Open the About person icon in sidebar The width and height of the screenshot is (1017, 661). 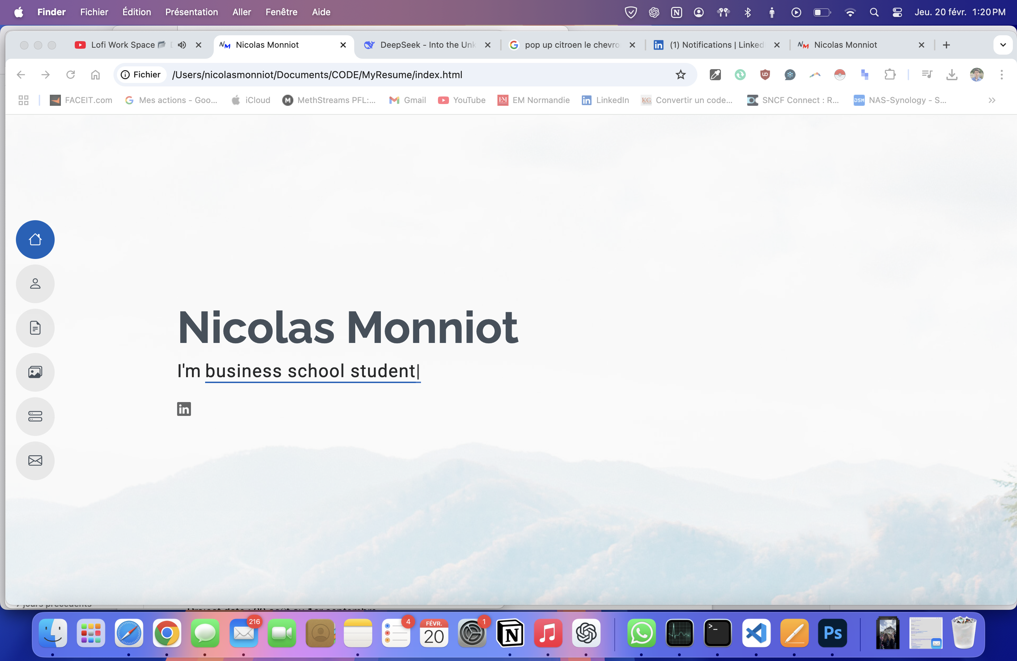click(35, 283)
